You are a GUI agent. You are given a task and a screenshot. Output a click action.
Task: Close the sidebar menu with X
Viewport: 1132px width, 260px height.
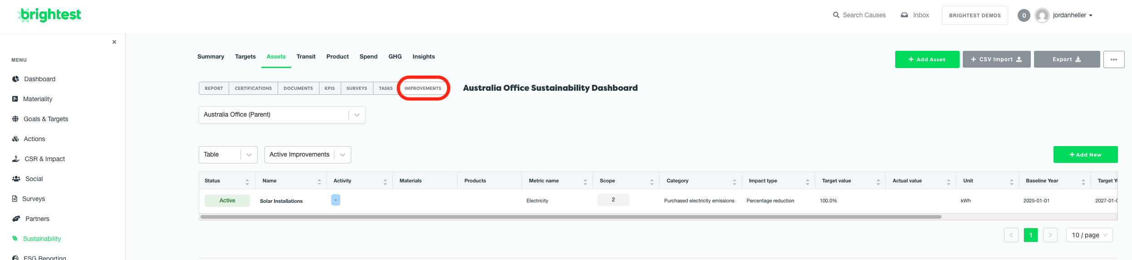click(x=114, y=42)
